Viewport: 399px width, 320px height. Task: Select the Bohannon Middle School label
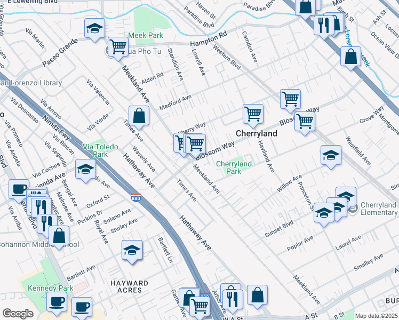(x=39, y=244)
